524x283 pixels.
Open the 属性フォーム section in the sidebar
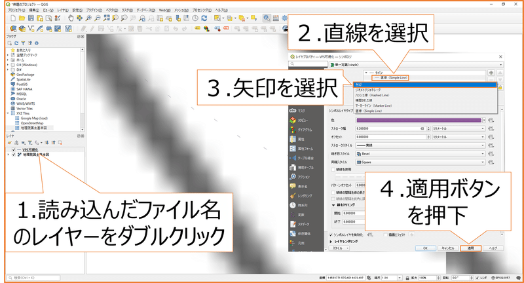click(x=305, y=149)
